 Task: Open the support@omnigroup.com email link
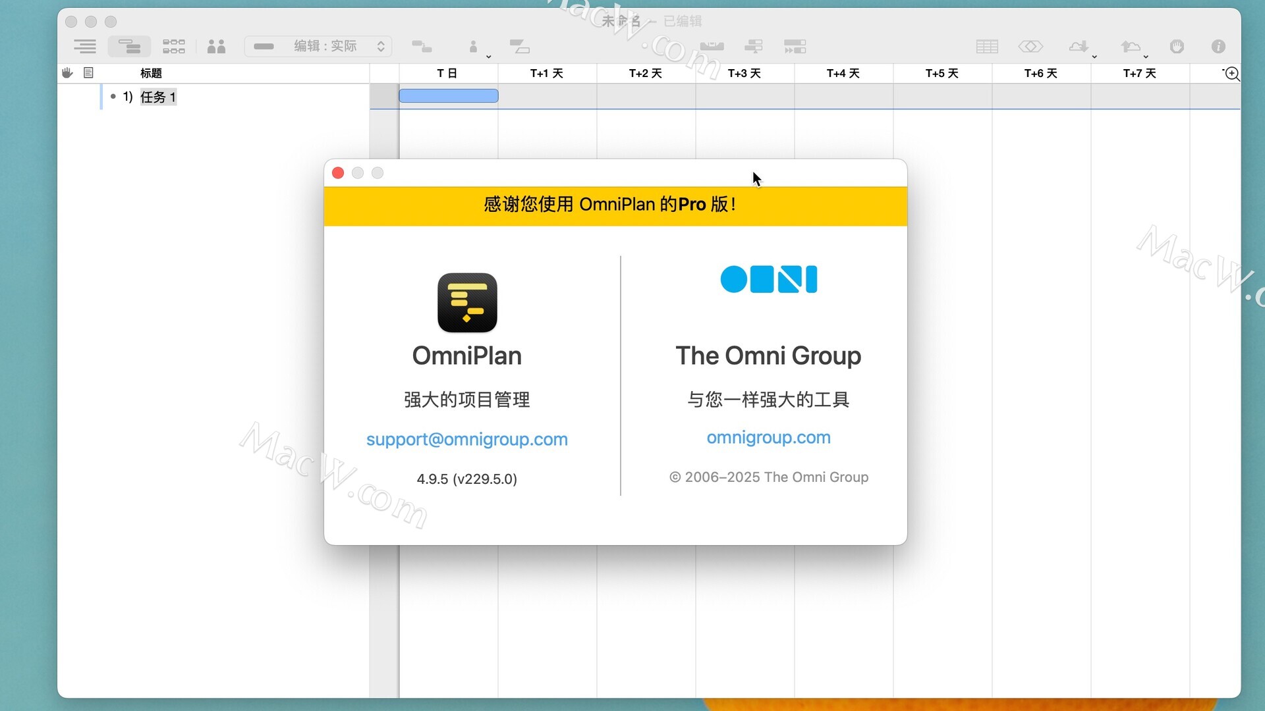pos(467,439)
